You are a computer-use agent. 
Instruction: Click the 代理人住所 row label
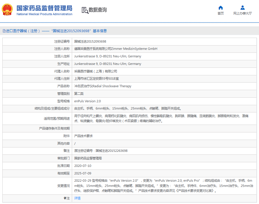point(62,79)
